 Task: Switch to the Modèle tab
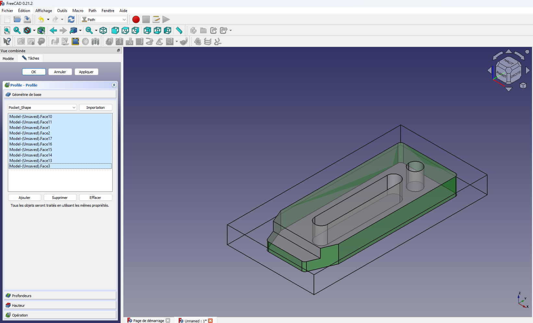click(x=8, y=59)
